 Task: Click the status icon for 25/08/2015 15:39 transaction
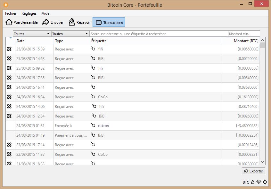pyautogui.click(x=9, y=49)
